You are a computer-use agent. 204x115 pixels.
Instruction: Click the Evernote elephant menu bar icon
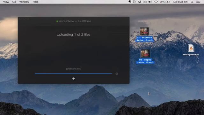(x=130, y=2)
